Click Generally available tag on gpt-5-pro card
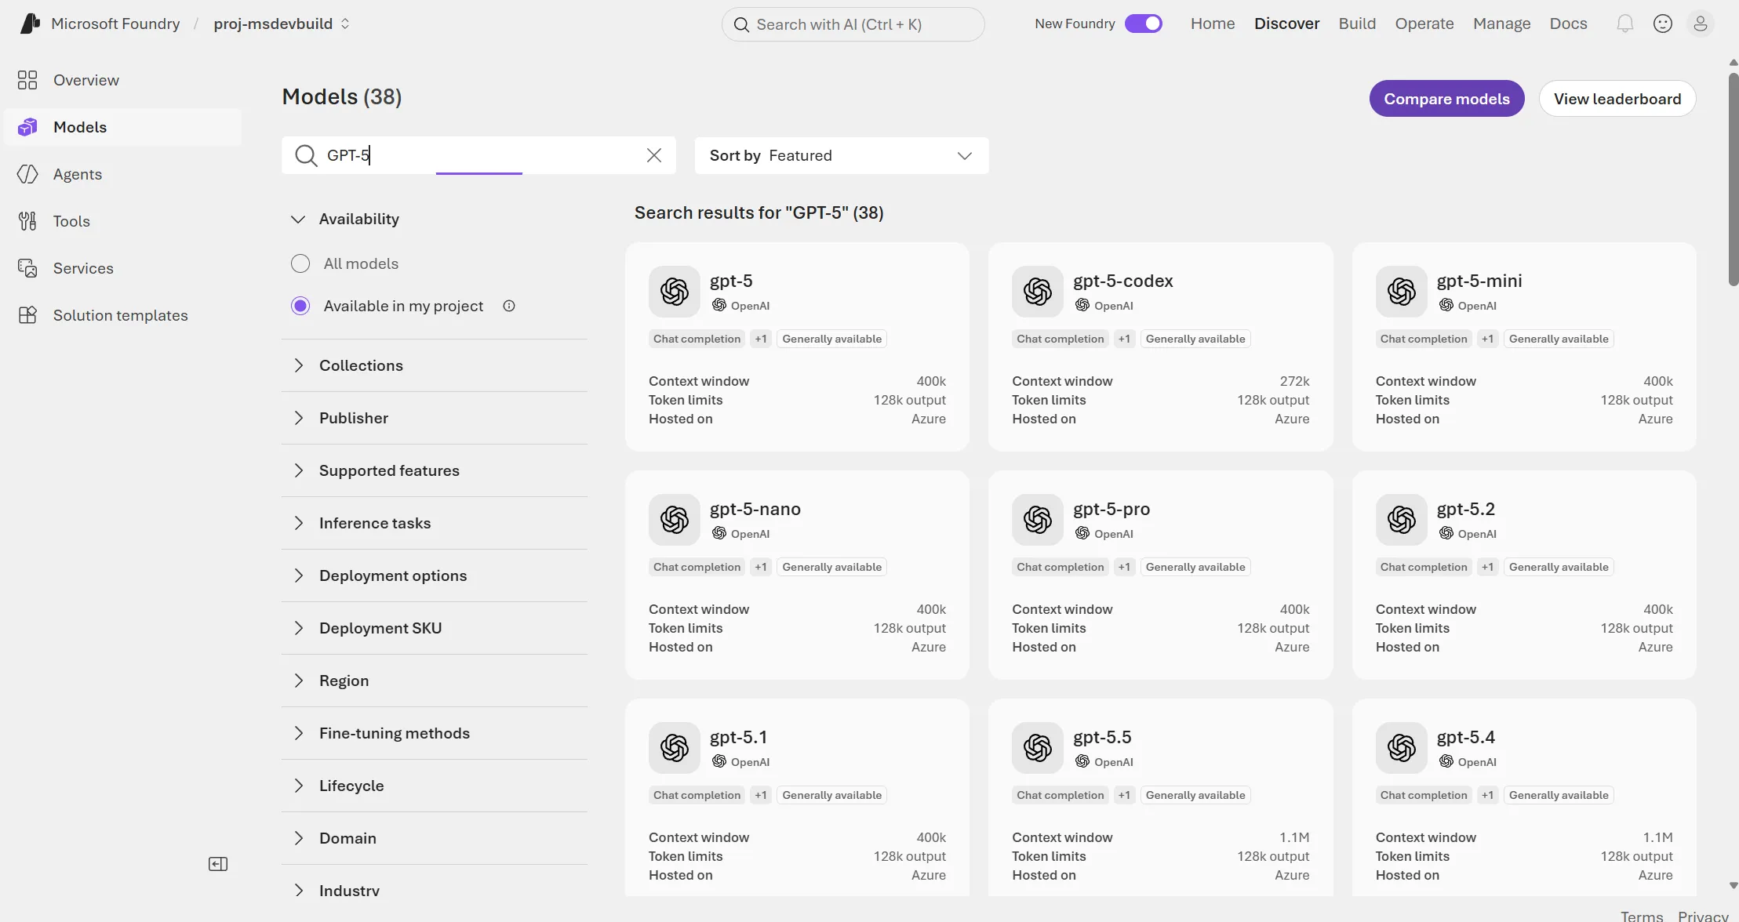The width and height of the screenshot is (1739, 922). [1195, 567]
